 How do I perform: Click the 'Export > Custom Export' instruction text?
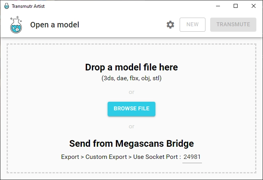click(x=94, y=157)
